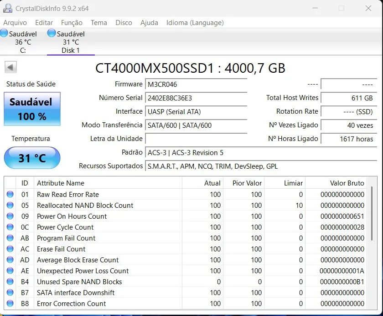The image size is (383, 316).
Task: Click the Rotation Rate value ---- (SSD)
Action: coord(349,111)
